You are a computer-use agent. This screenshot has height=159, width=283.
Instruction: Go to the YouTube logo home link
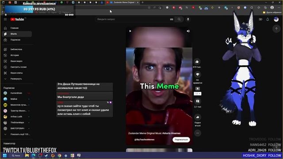pos(17,19)
